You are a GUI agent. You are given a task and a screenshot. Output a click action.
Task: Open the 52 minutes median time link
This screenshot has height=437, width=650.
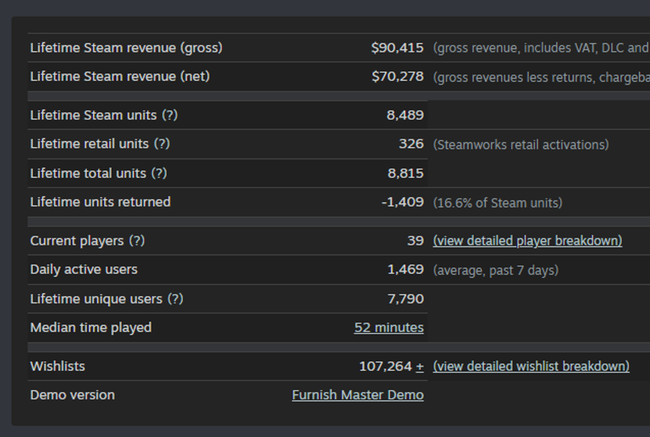389,327
